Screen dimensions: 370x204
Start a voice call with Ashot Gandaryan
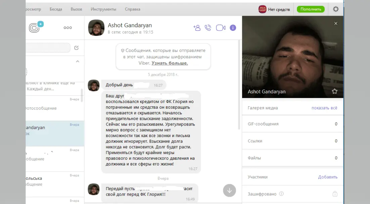(x=208, y=28)
